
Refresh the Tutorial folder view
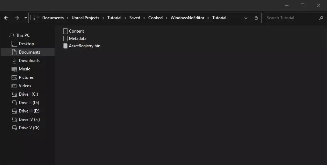pyautogui.click(x=256, y=18)
